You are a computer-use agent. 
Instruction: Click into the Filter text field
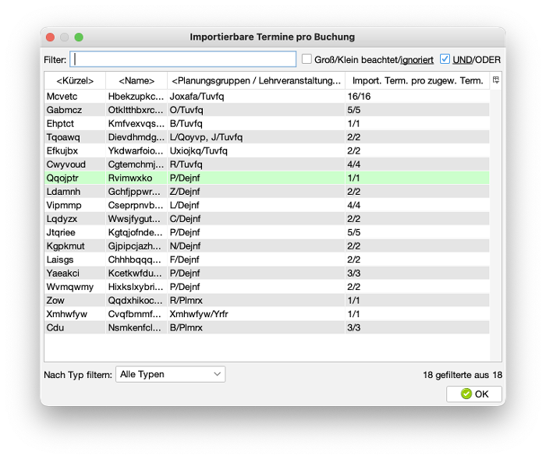point(183,59)
